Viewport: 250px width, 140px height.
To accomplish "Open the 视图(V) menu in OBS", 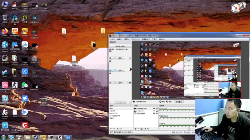I will click(127, 39).
